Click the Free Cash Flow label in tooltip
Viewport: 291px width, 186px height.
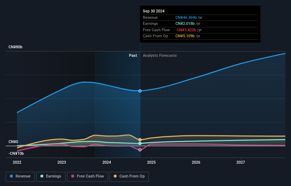(156, 30)
